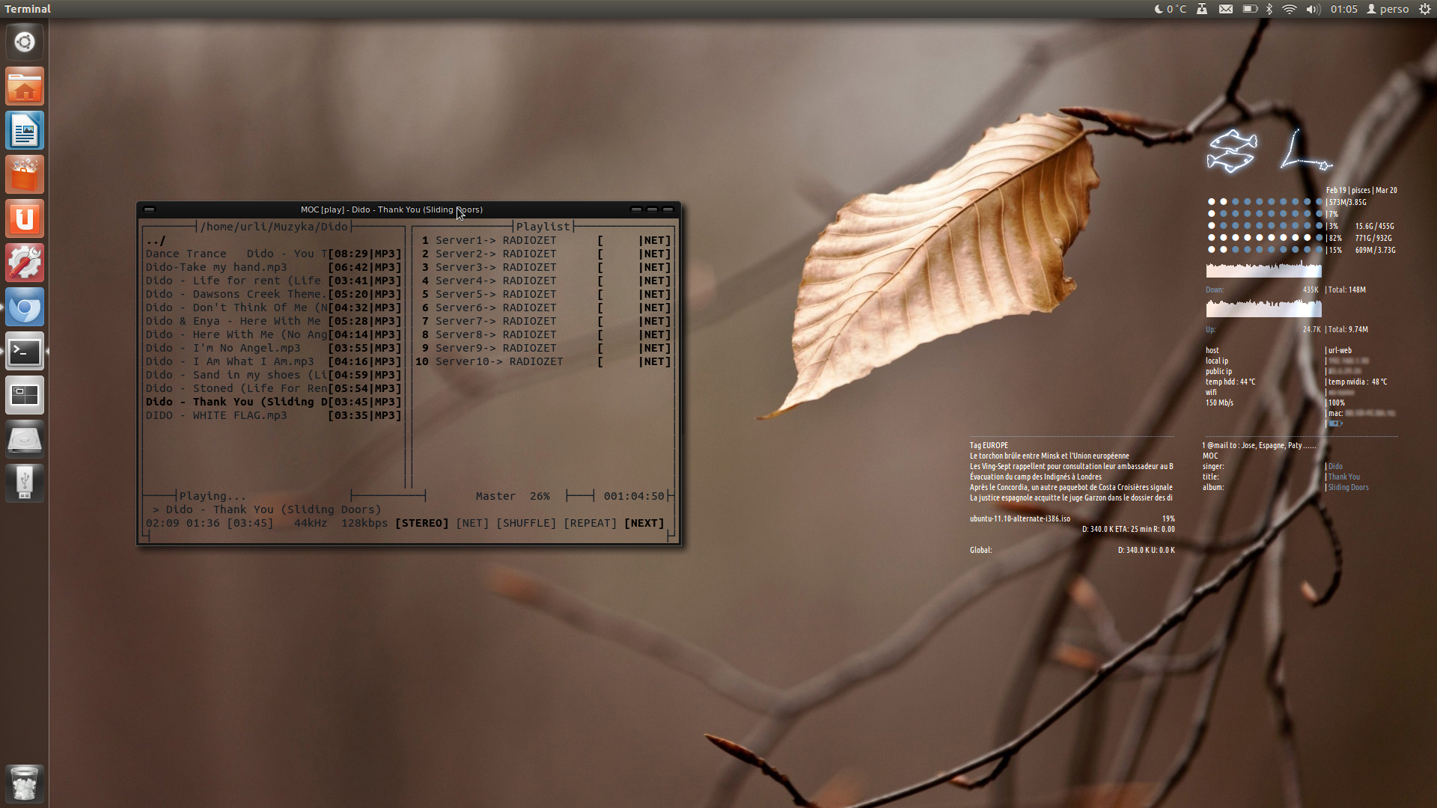Select Dido - Sand in my shoes track
Viewport: 1437px width, 808px height.
pos(274,375)
